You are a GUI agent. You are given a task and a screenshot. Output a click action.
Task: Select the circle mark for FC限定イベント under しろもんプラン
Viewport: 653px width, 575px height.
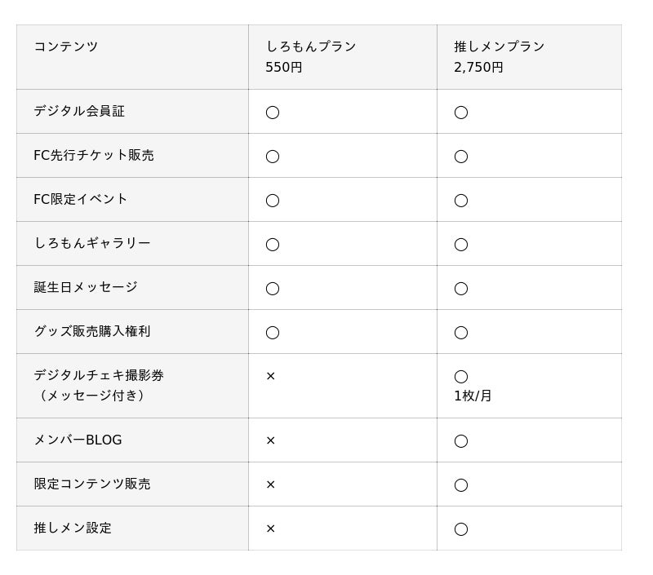coord(273,201)
